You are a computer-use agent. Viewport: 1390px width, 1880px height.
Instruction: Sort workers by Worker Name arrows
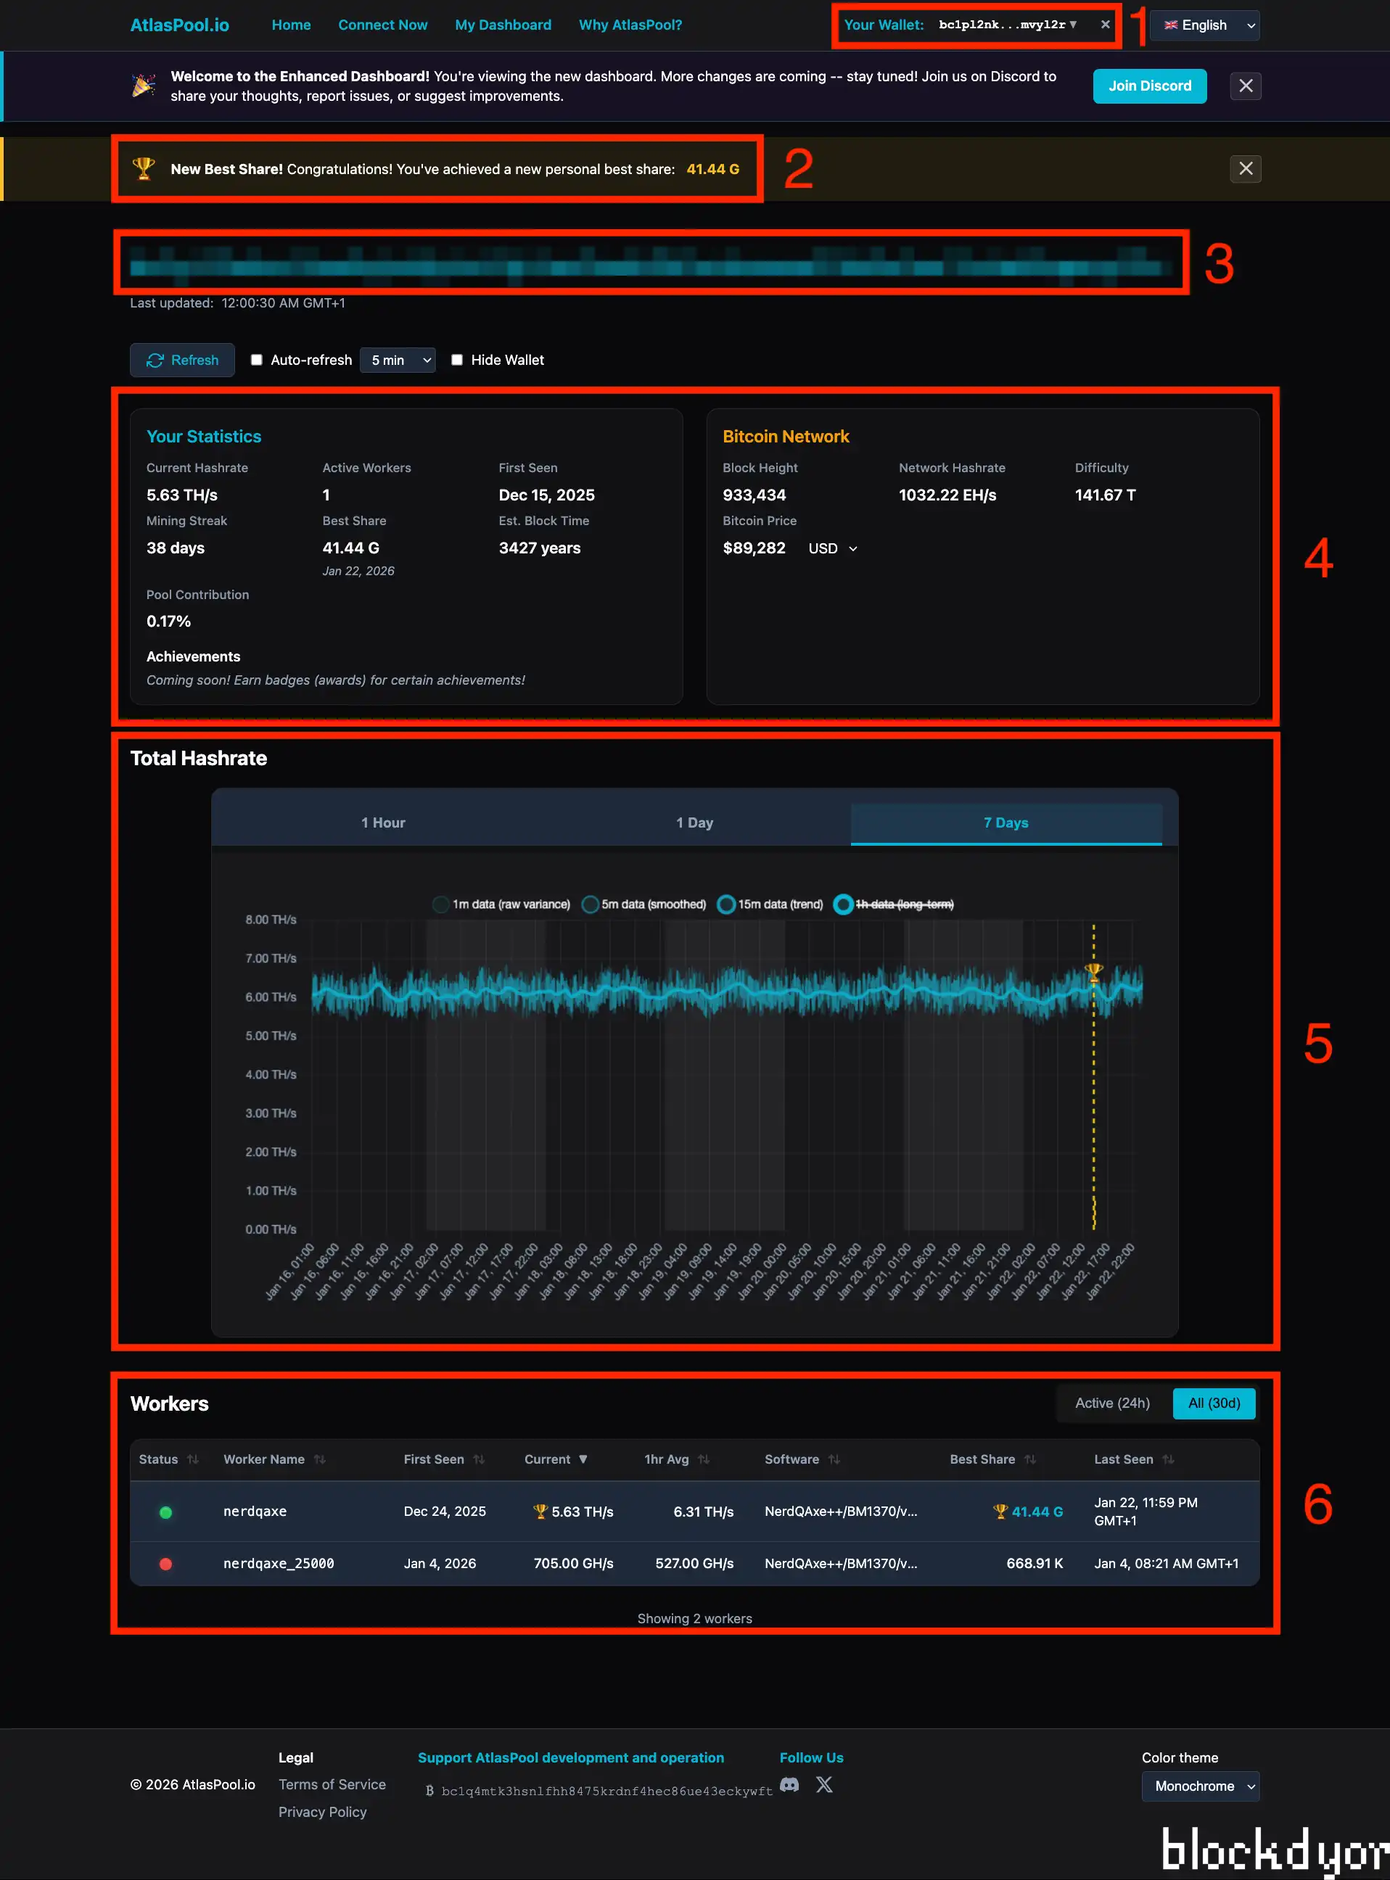coord(320,1459)
